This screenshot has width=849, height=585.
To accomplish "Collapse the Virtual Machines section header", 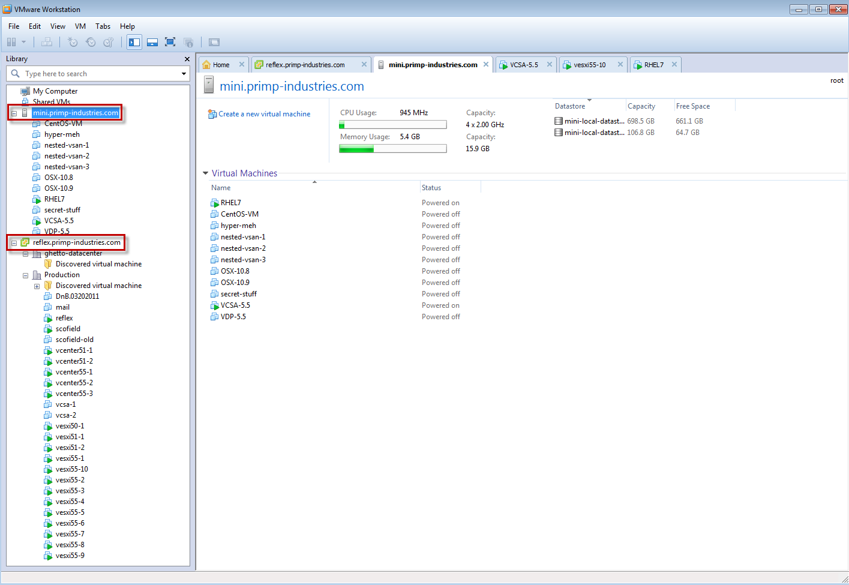I will point(205,173).
